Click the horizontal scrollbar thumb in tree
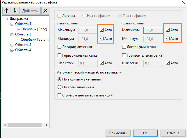187x138 pixels. coord(24,125)
